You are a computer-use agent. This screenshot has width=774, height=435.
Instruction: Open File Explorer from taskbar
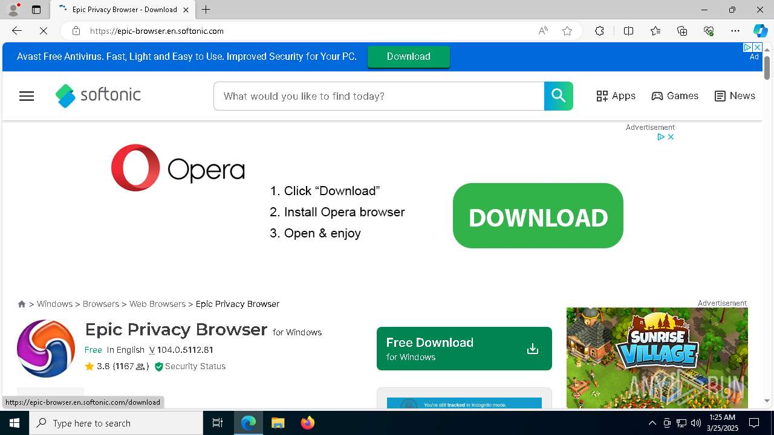click(278, 423)
